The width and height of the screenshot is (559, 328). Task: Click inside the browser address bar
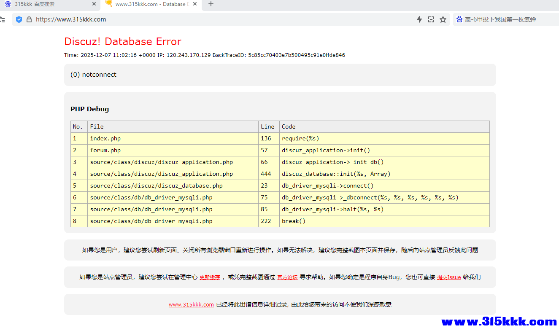tap(169, 19)
